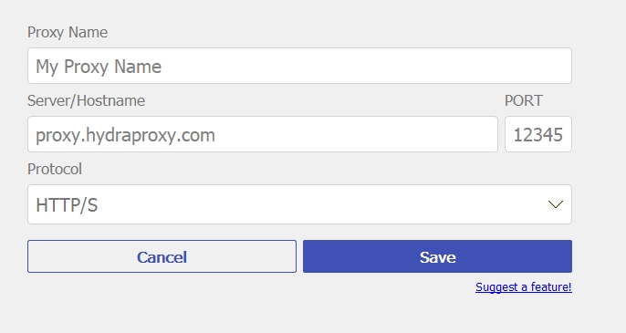Cancel the proxy setup form

(162, 256)
